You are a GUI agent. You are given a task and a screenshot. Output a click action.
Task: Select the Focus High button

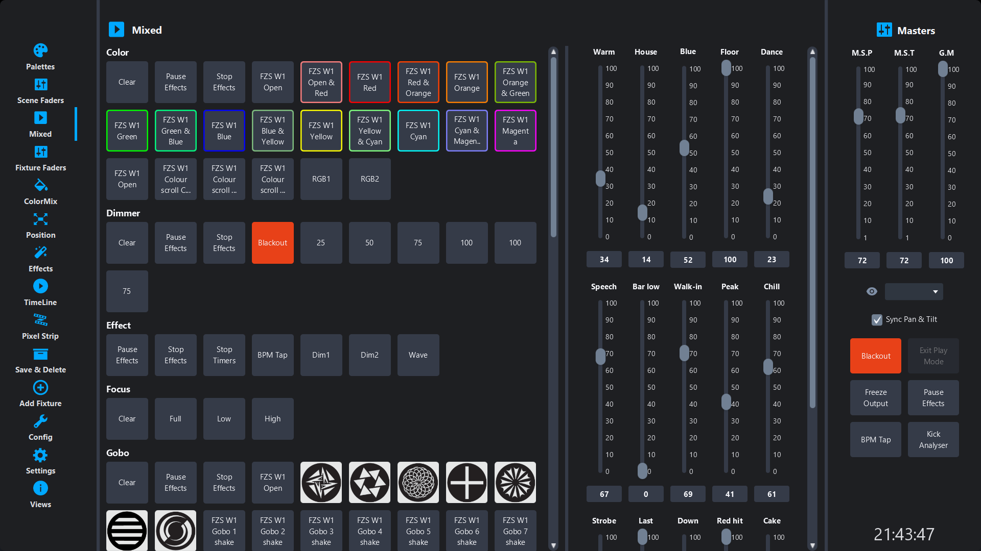coord(273,419)
